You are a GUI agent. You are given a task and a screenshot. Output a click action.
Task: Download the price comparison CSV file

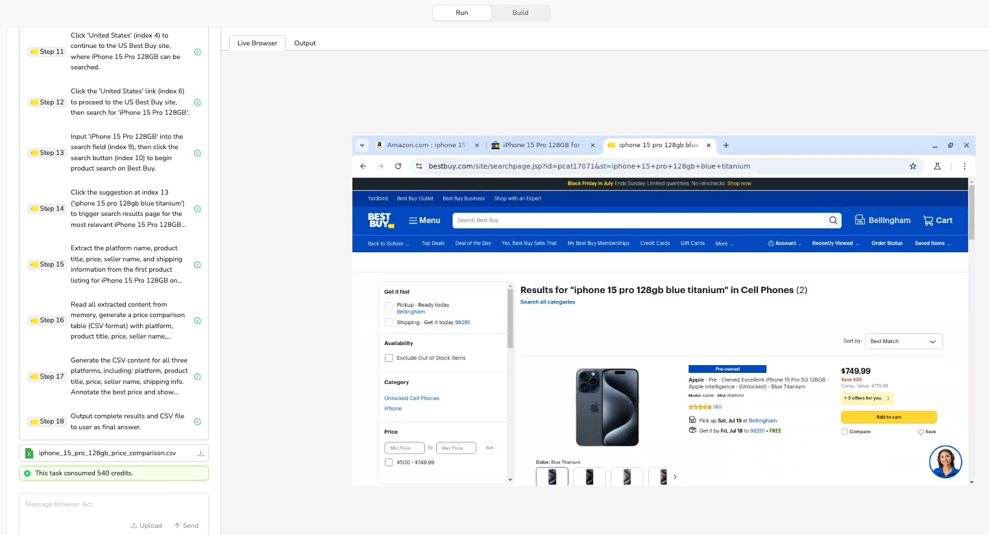(201, 453)
